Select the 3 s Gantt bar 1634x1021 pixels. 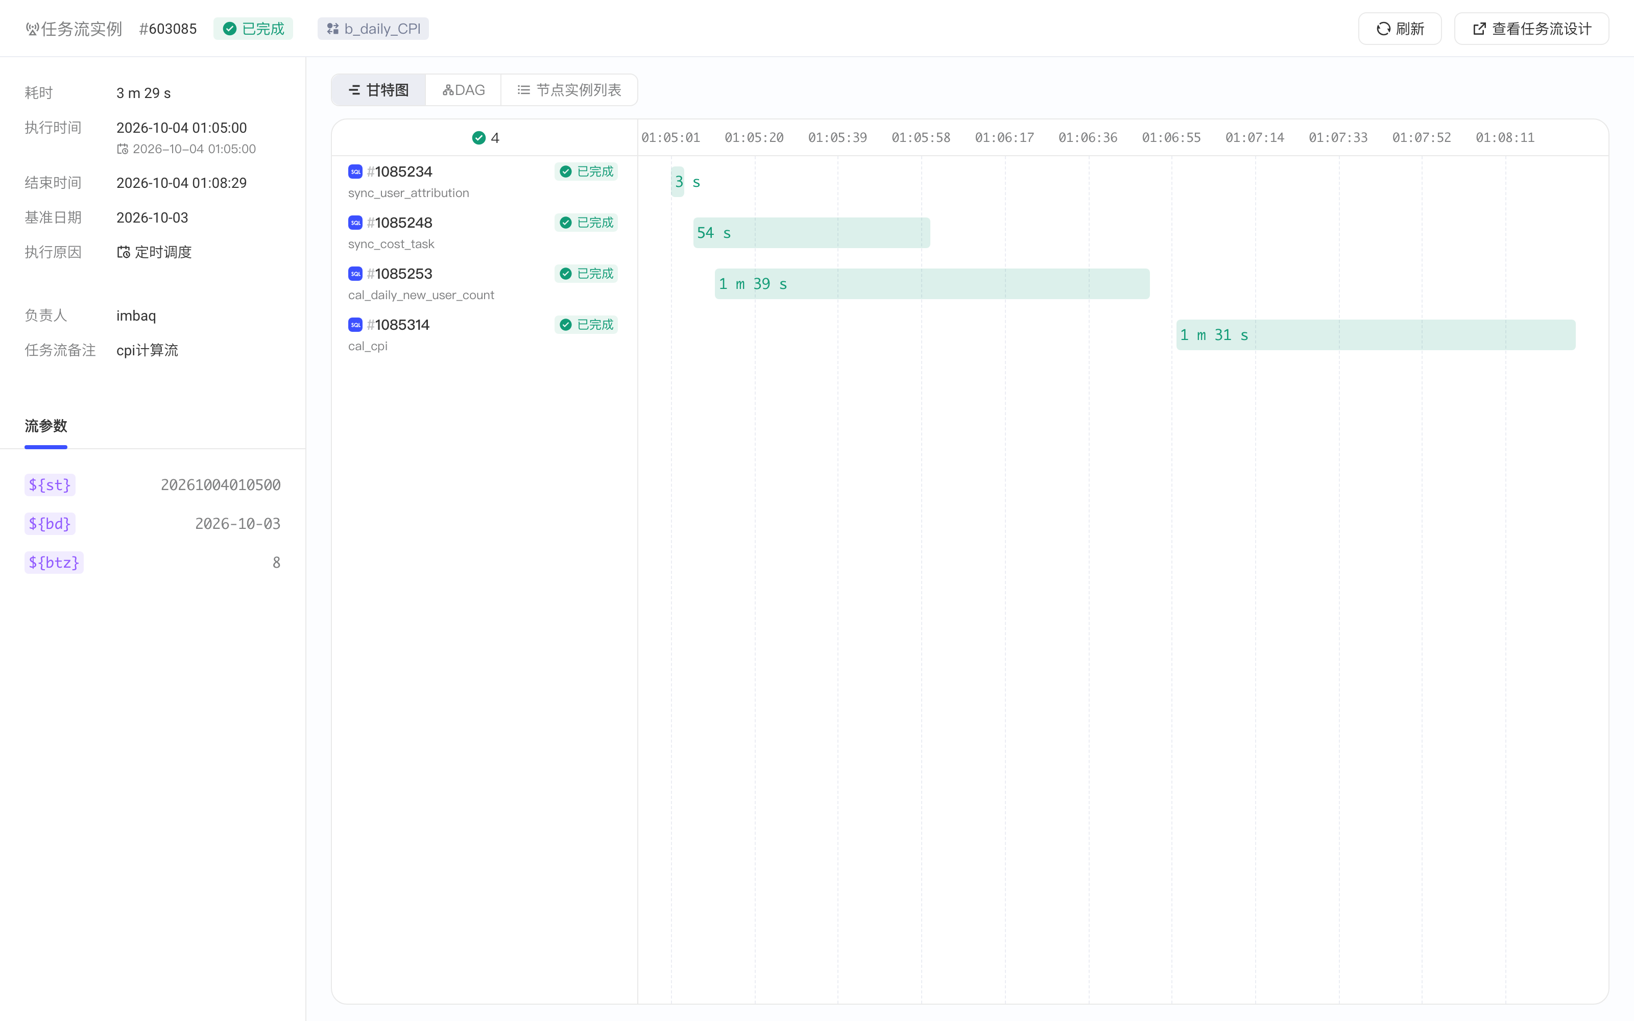[677, 182]
